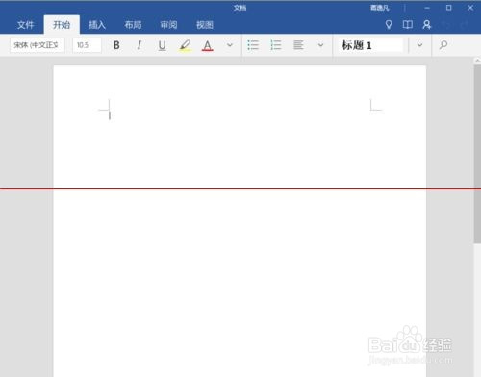Switch to the 开始 tab
This screenshot has width=481, height=377.
point(62,25)
